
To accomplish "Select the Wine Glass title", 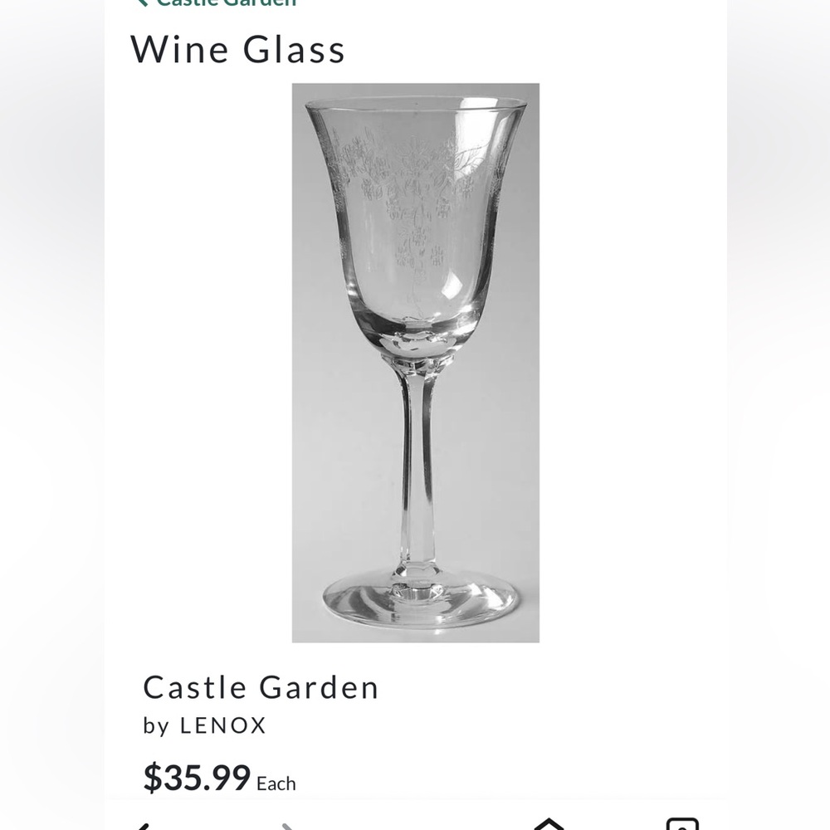I will pyautogui.click(x=238, y=50).
